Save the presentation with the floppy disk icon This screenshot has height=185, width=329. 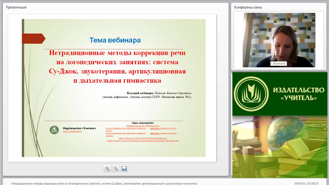[124, 168]
